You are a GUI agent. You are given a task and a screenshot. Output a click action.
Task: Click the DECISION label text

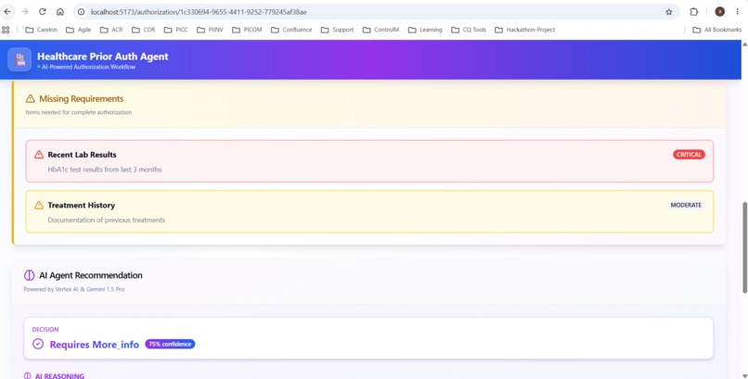coord(45,330)
